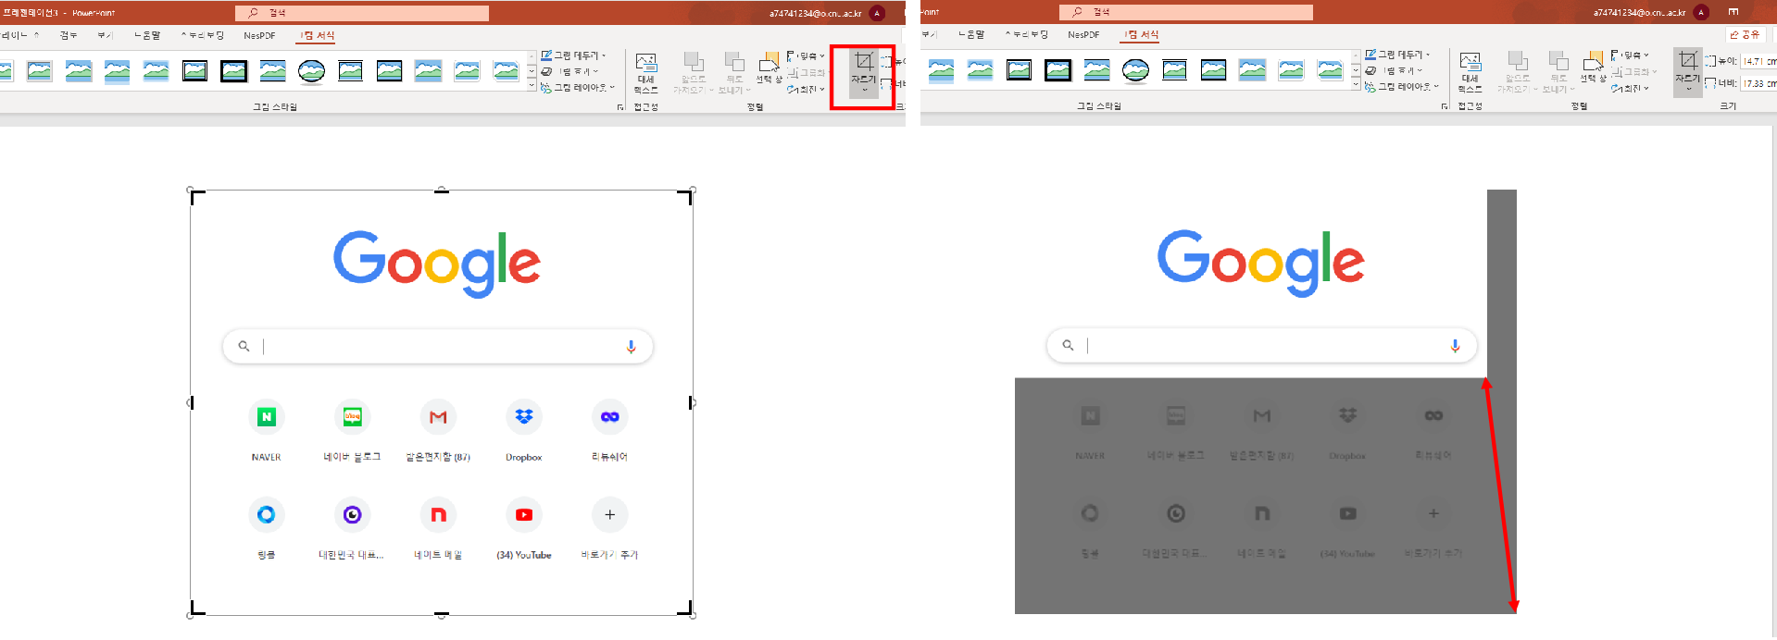This screenshot has height=640, width=1777.
Task: Apply the oval picture style in left window
Action: (311, 71)
